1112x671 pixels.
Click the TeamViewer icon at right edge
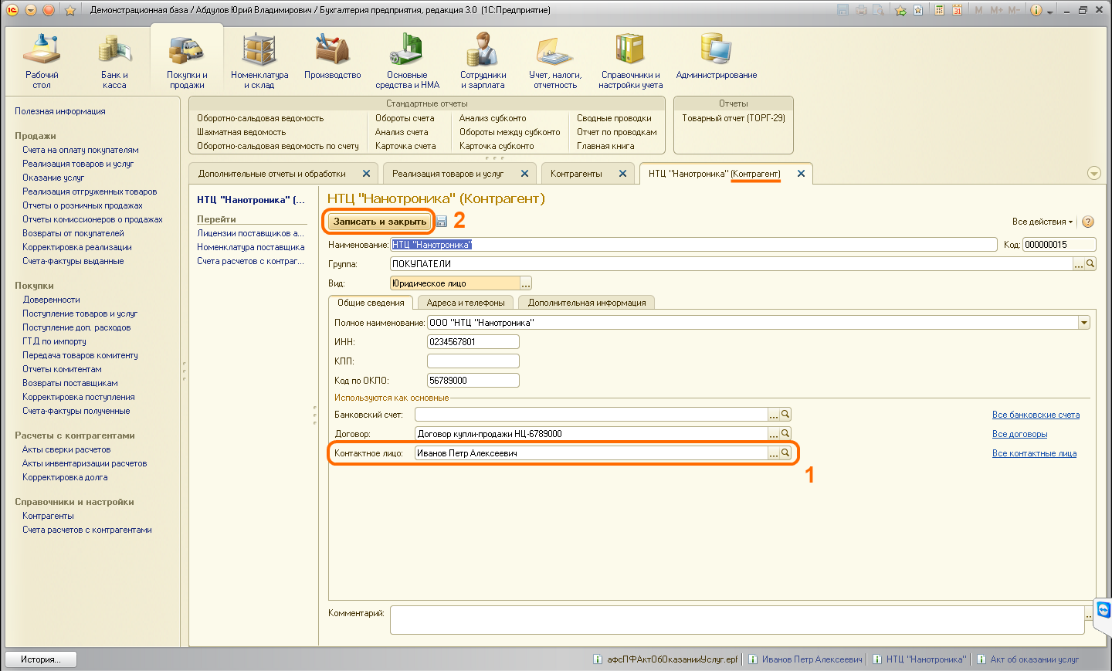coord(1104,610)
